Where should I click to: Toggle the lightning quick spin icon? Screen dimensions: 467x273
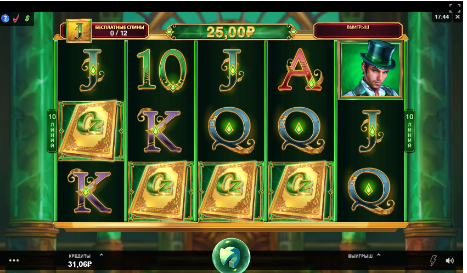click(434, 260)
